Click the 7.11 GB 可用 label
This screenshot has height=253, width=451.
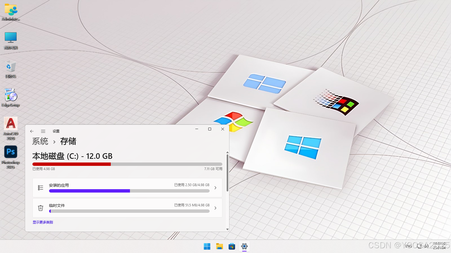pyautogui.click(x=213, y=169)
